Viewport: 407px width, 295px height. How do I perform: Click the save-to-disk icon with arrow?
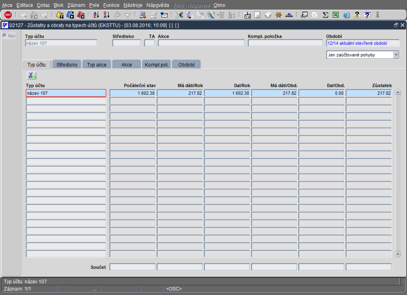[x=247, y=15]
